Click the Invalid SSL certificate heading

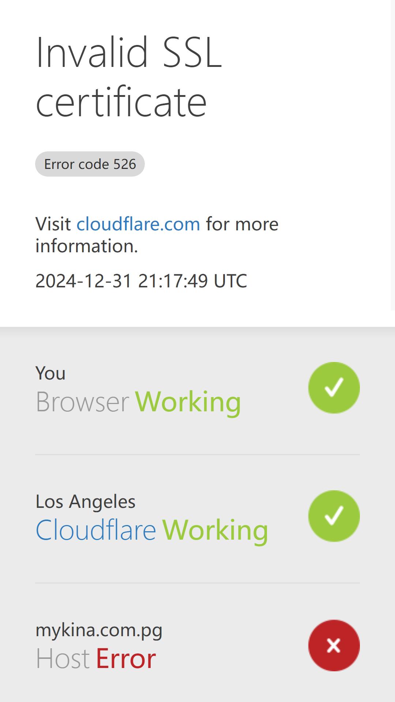point(129,77)
